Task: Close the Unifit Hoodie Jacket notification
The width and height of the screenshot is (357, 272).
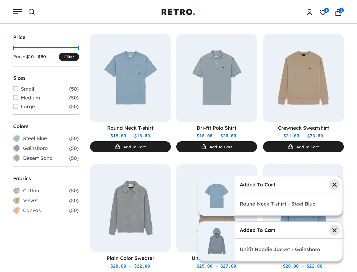Action: coord(334,230)
